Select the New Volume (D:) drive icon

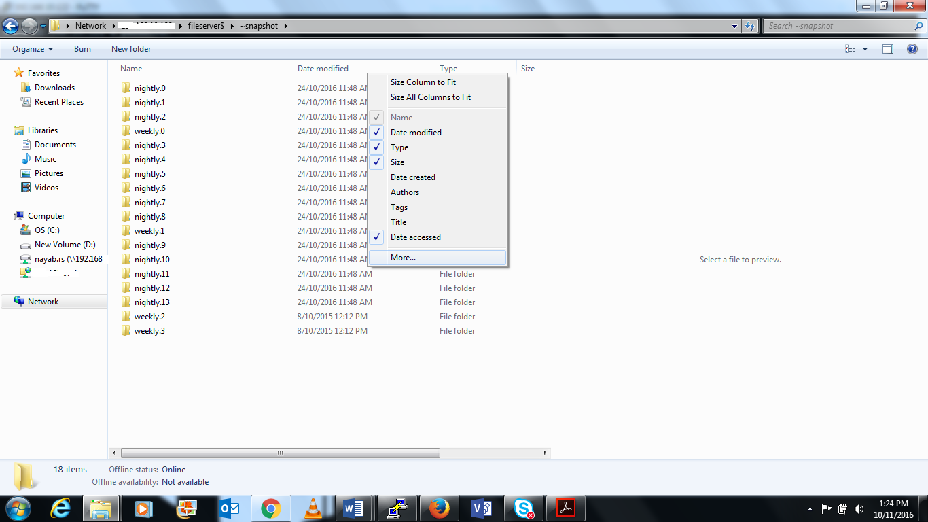pos(26,245)
